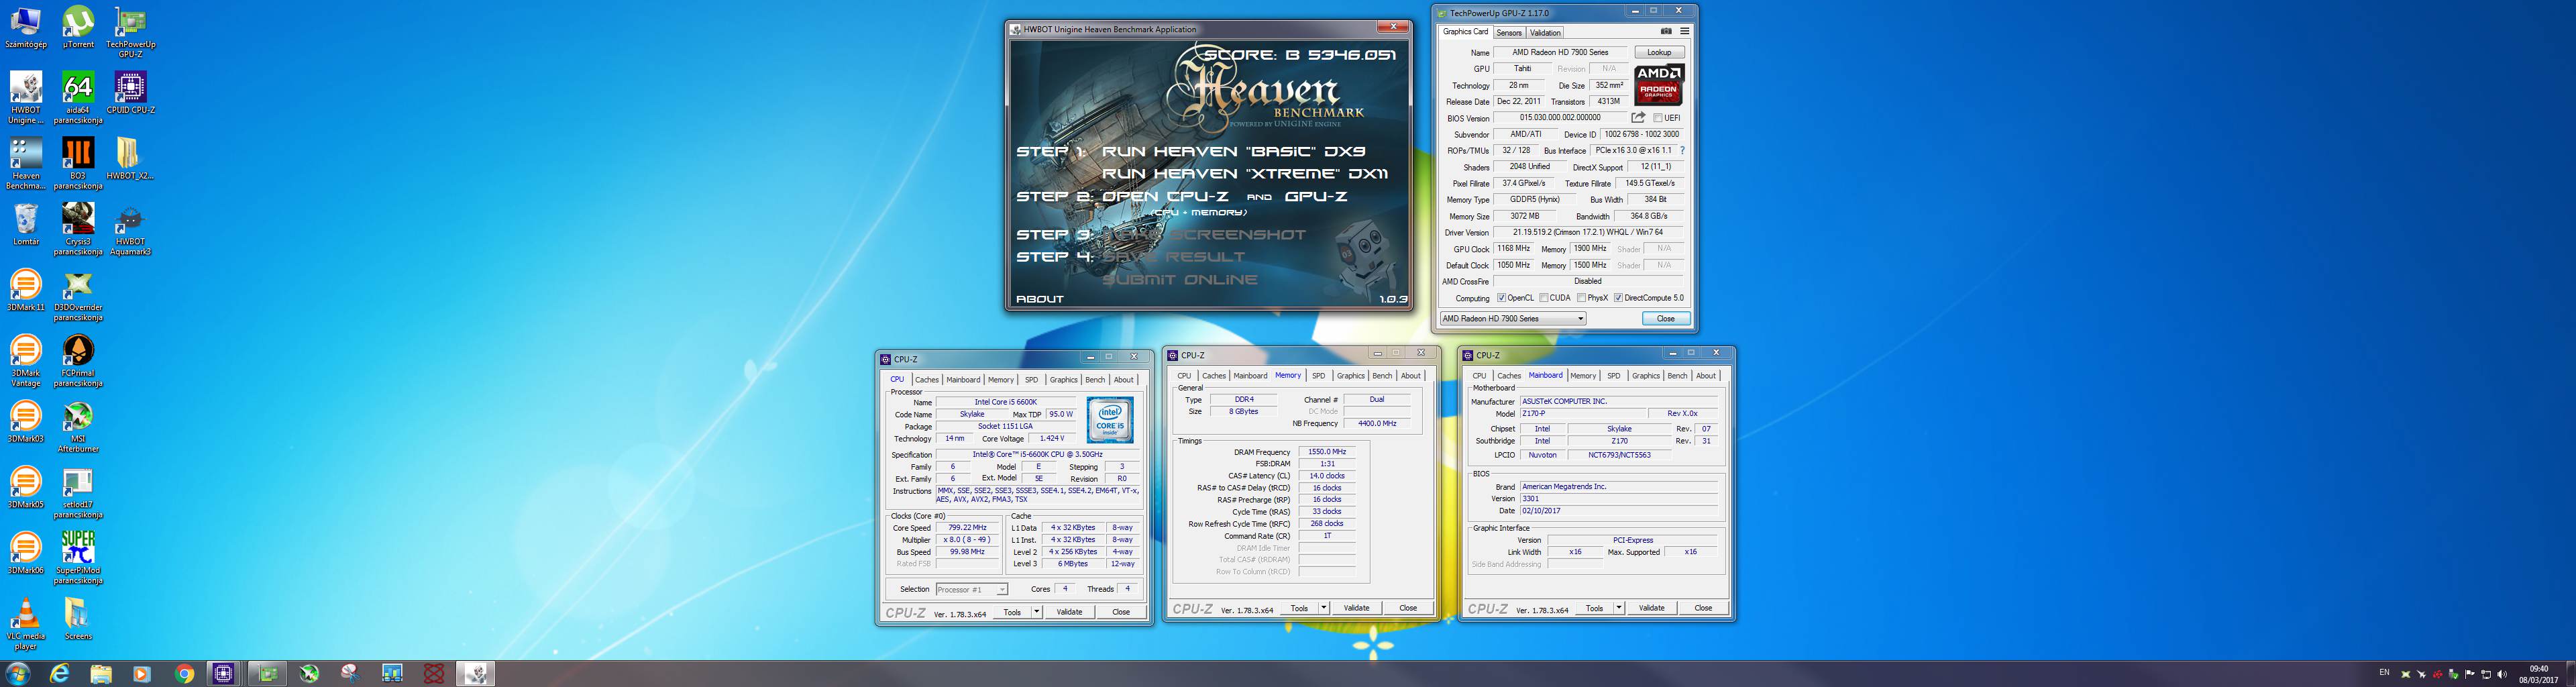Select the Crysis3 shortcut icon
2576x687 pixels.
tap(78, 229)
